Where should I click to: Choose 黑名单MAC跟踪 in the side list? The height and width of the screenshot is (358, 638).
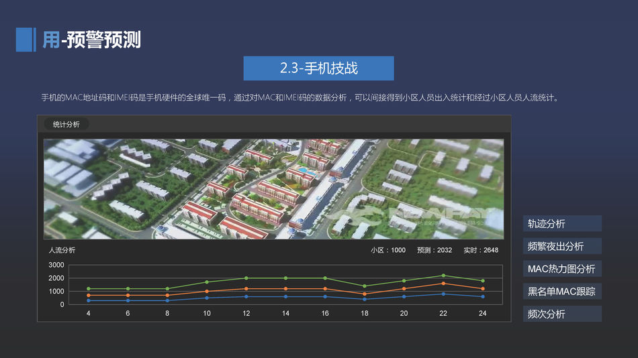point(562,292)
